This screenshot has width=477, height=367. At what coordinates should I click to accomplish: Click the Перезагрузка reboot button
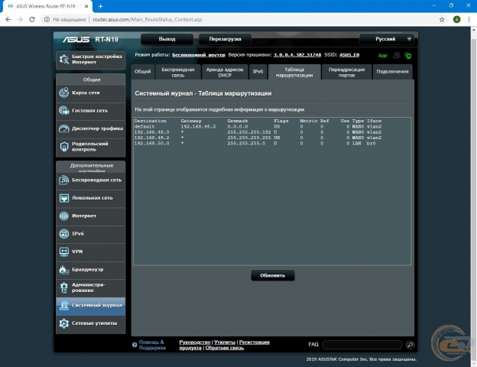[225, 39]
